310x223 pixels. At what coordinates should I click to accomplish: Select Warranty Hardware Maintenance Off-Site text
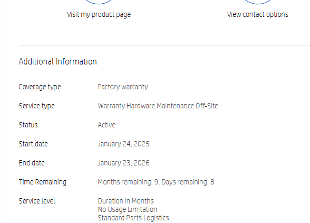click(158, 106)
